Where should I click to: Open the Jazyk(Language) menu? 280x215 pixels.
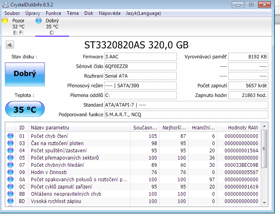pos(143,13)
